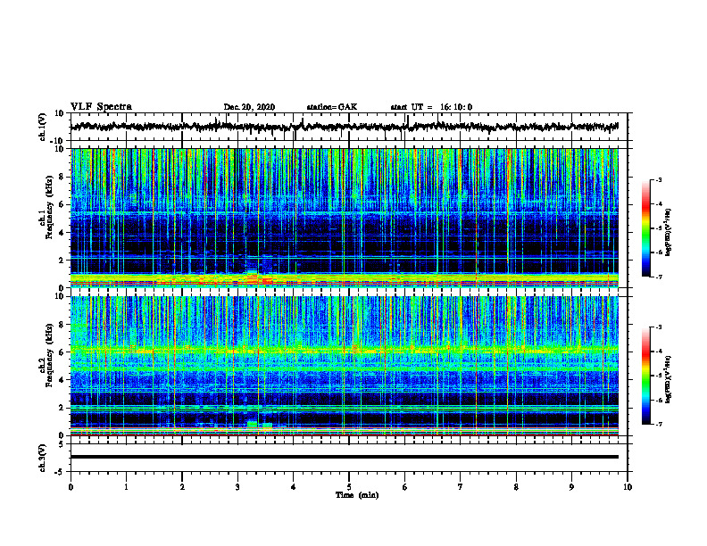Click the ch.2 colorbar log(PSD) unit label
This screenshot has width=707, height=546.
tap(669, 379)
